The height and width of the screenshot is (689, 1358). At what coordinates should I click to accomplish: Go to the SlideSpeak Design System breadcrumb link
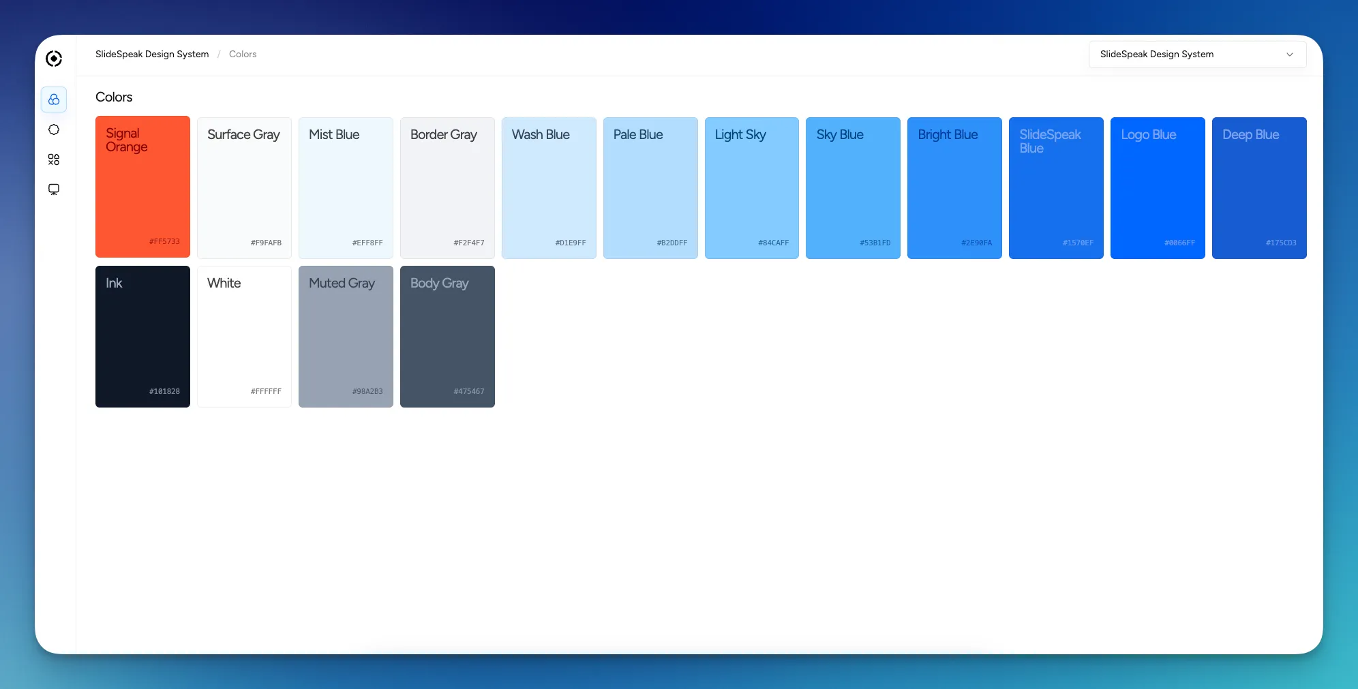(x=152, y=55)
